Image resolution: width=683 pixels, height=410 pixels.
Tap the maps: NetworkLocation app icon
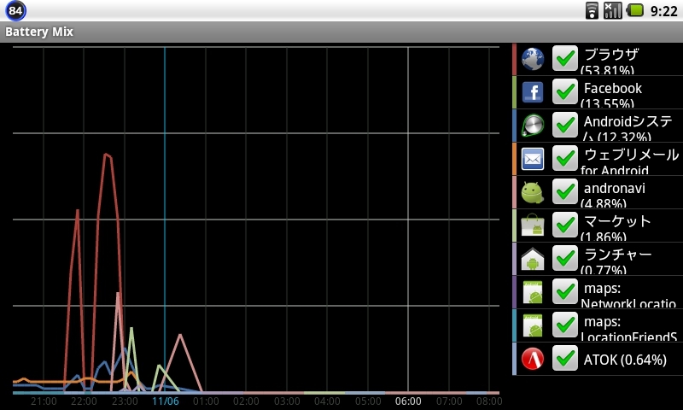[x=532, y=292]
